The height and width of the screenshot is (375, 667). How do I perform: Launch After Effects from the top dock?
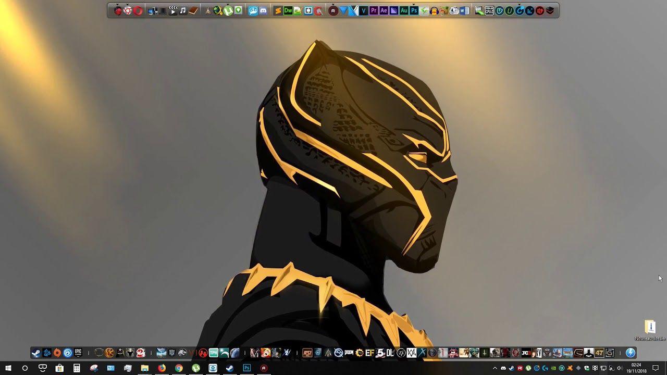coord(384,10)
